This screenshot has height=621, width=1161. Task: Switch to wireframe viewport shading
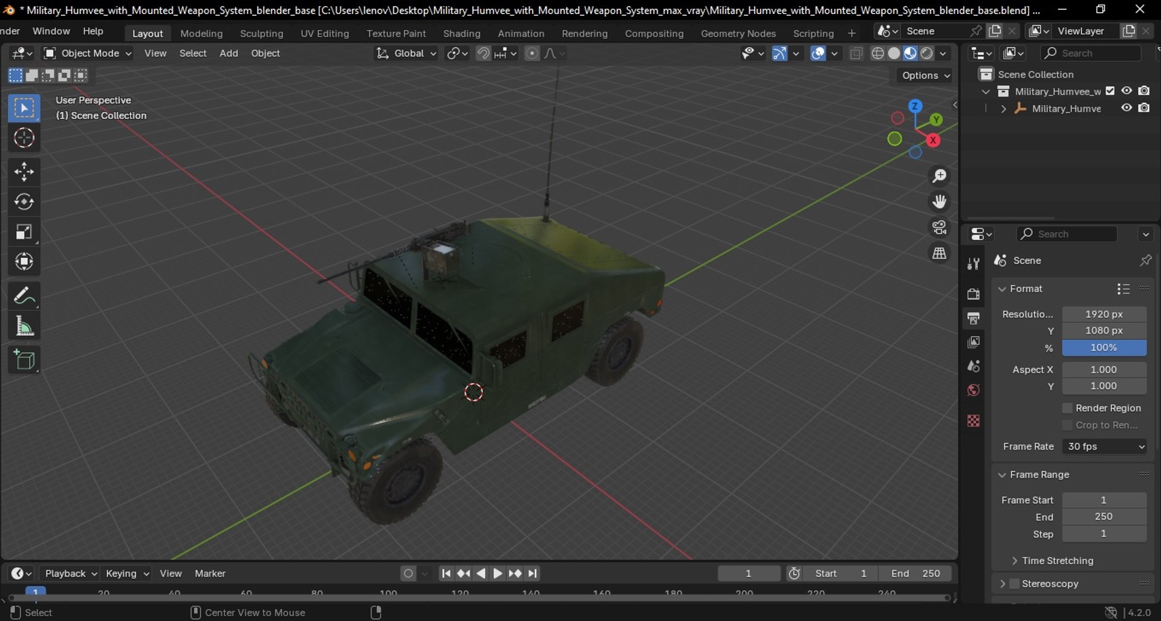[878, 54]
